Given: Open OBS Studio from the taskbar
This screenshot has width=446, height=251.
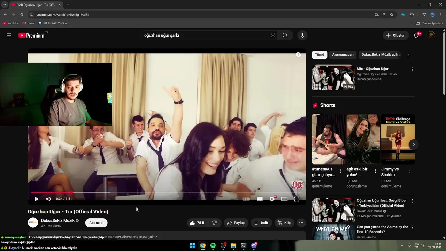Looking at the screenshot, I should click(x=223, y=245).
